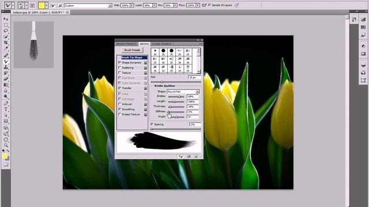Switch to the Clone Source tab
This screenshot has height=207, width=369.
pyautogui.click(x=162, y=44)
